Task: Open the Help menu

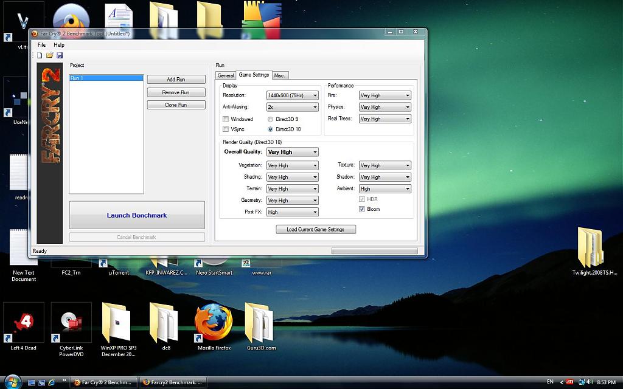Action: (x=59, y=45)
